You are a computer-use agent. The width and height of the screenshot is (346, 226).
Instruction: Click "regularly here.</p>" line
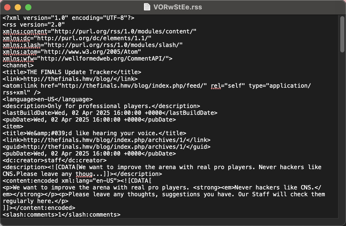(x=36, y=201)
